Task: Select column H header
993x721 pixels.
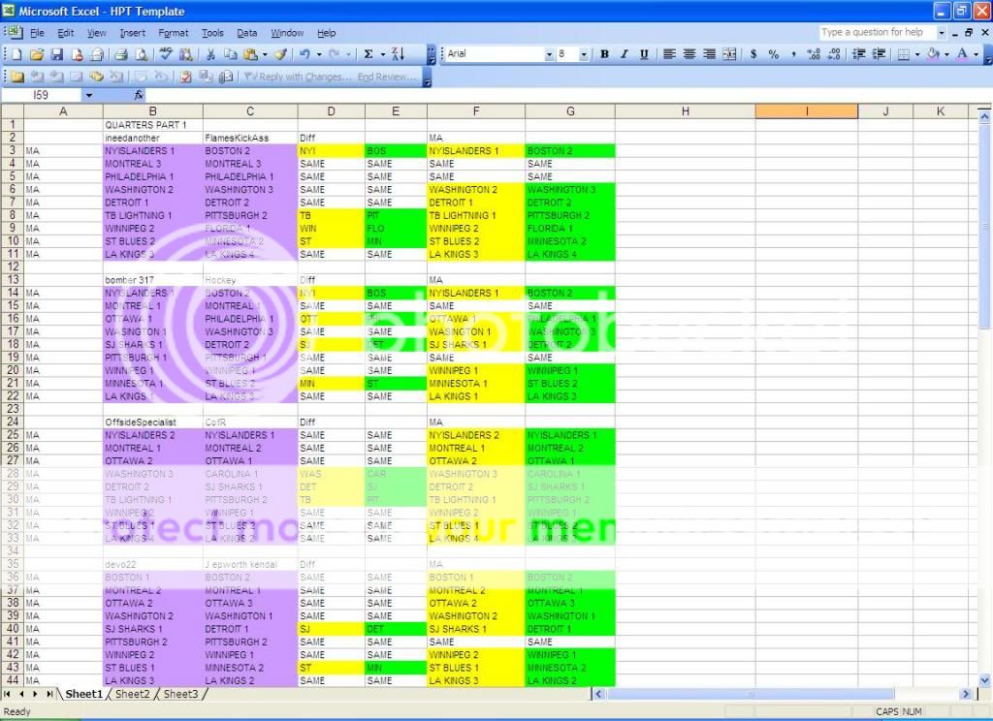Action: coord(686,111)
